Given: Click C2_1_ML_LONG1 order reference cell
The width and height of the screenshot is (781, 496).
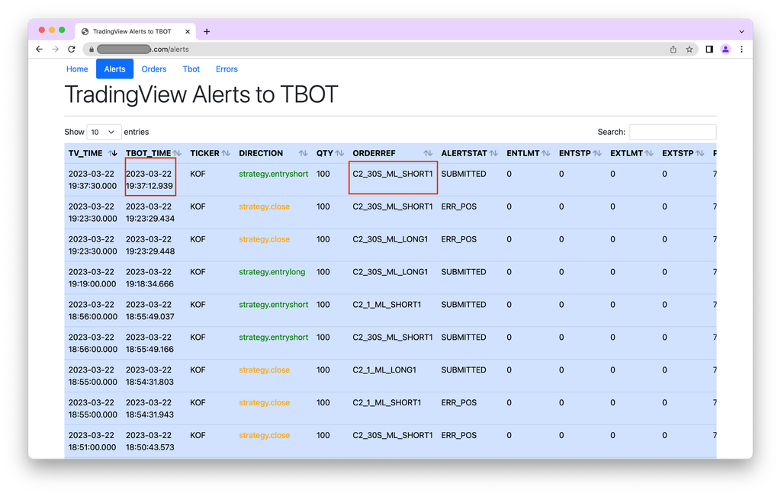Looking at the screenshot, I should (384, 370).
